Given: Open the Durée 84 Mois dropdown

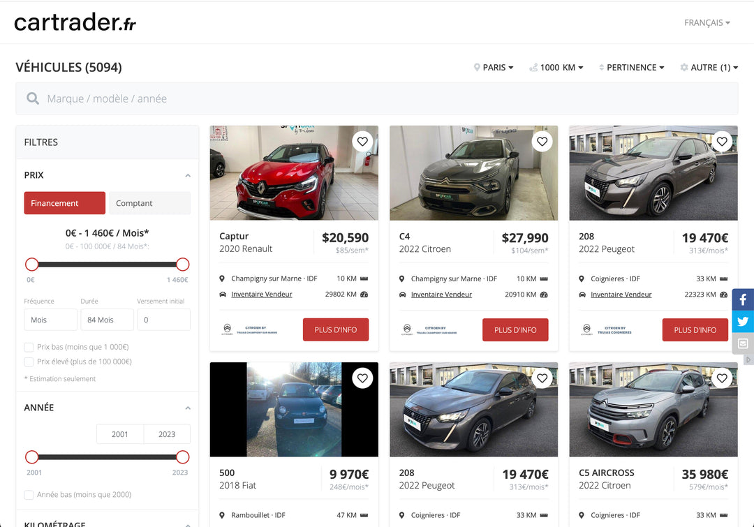Looking at the screenshot, I should pyautogui.click(x=108, y=320).
